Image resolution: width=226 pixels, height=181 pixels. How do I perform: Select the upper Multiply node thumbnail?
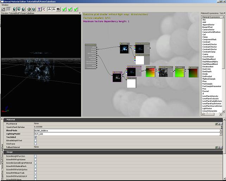coord(124,49)
